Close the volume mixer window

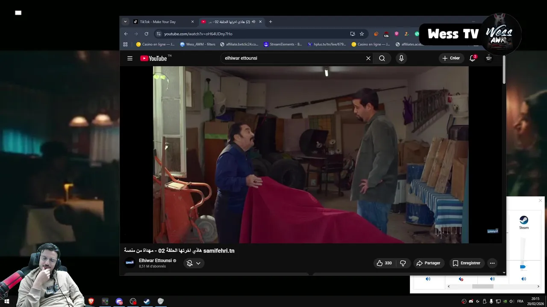click(x=540, y=200)
